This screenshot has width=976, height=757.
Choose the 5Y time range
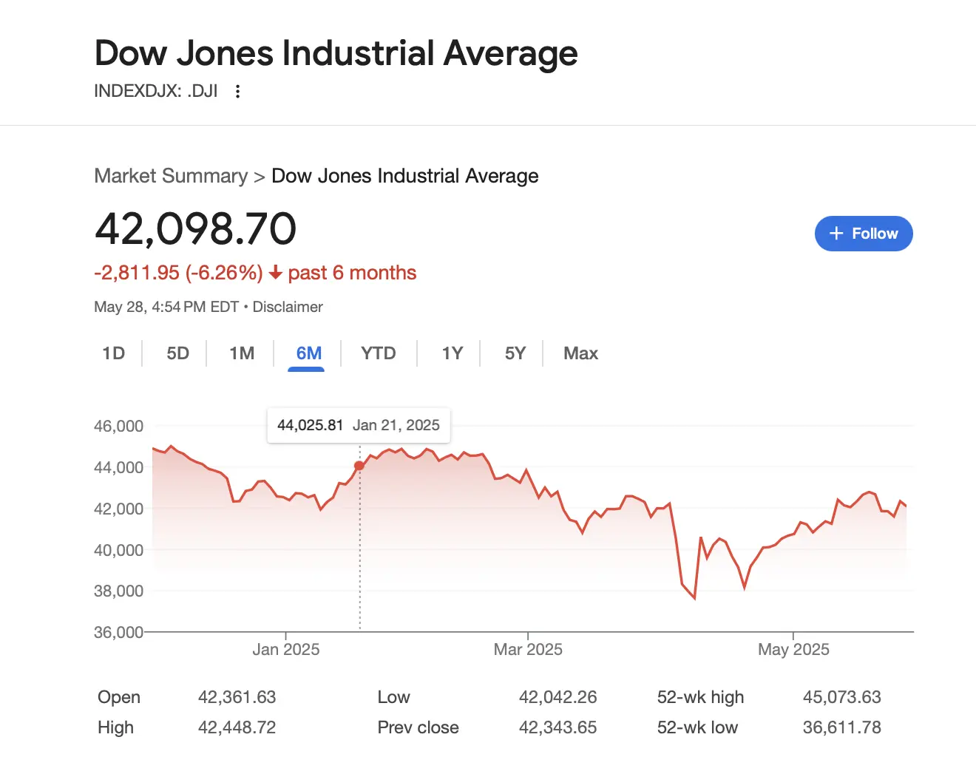tap(515, 353)
